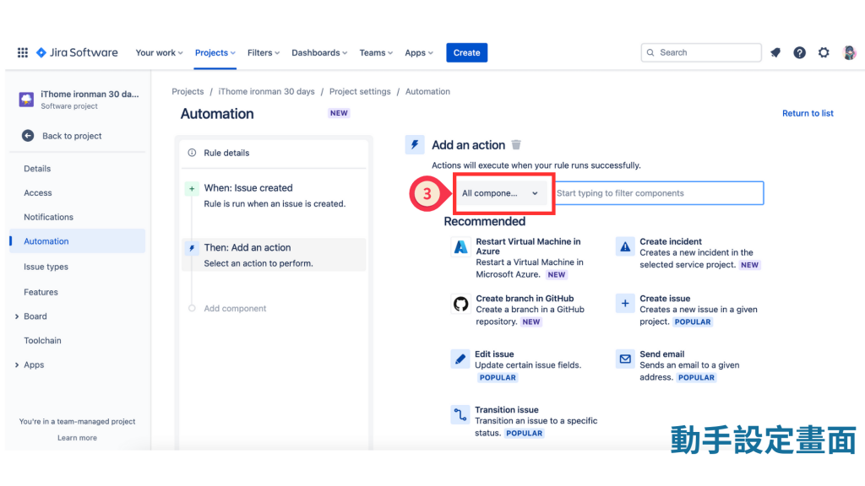Viewport: 865px width, 486px height.
Task: Open the app switcher grid icon
Action: click(x=23, y=52)
